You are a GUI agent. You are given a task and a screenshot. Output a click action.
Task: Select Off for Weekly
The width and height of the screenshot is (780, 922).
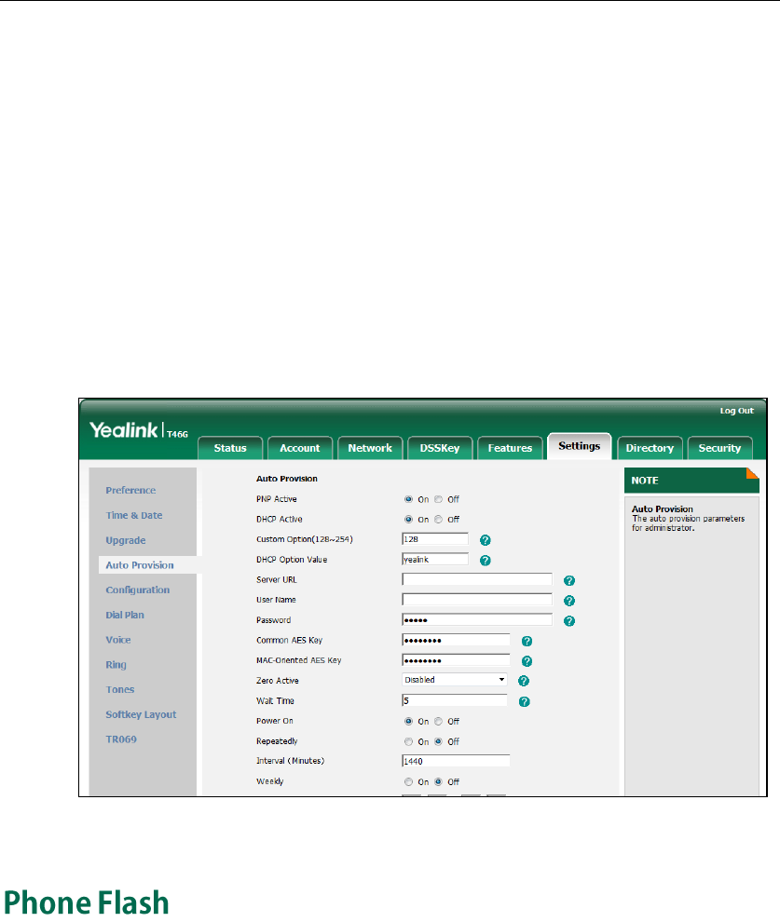click(438, 781)
